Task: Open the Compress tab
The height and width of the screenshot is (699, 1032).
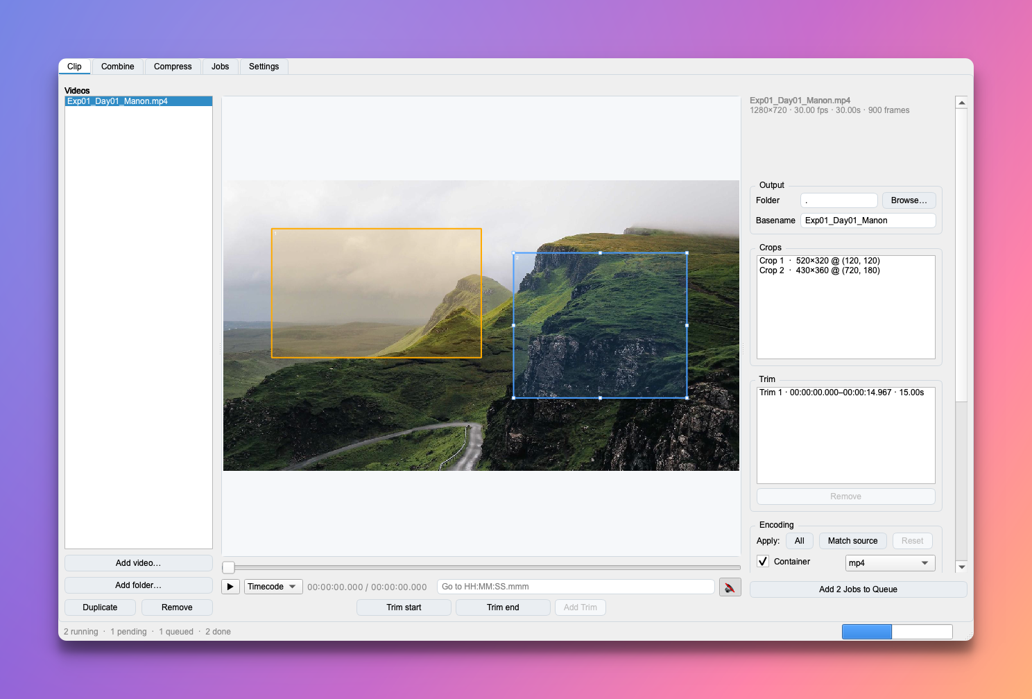Action: pyautogui.click(x=173, y=67)
